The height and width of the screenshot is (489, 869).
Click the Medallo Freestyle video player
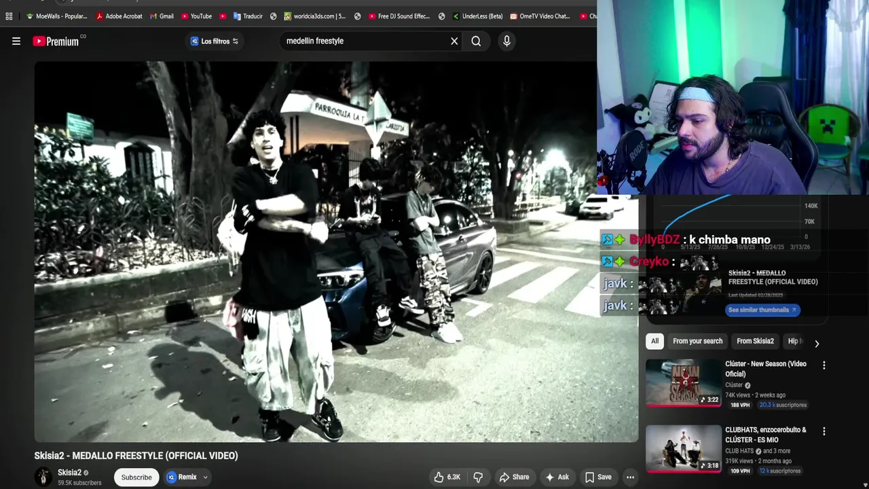pyautogui.click(x=336, y=252)
